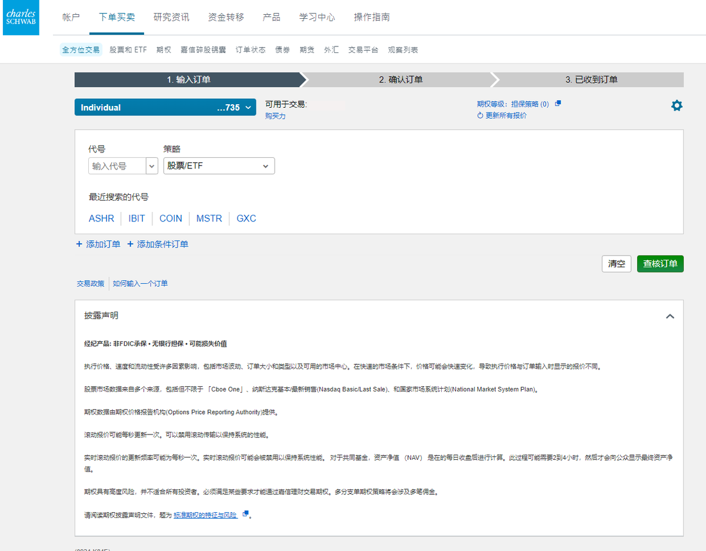Open external-link icon after 标准期权的特征与风险

point(245,514)
